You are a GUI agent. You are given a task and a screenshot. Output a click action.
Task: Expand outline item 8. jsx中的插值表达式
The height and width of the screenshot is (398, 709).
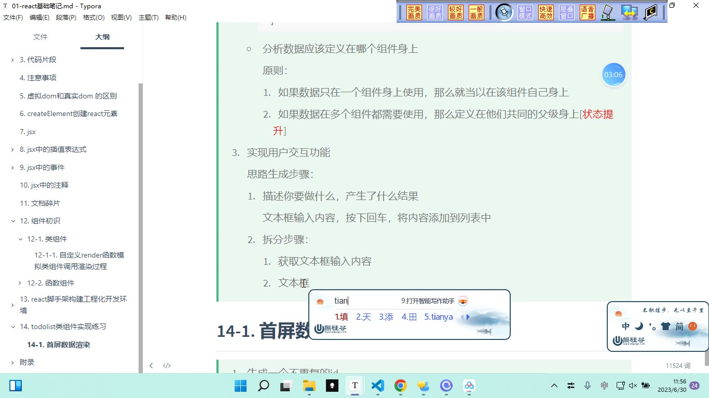(x=12, y=150)
